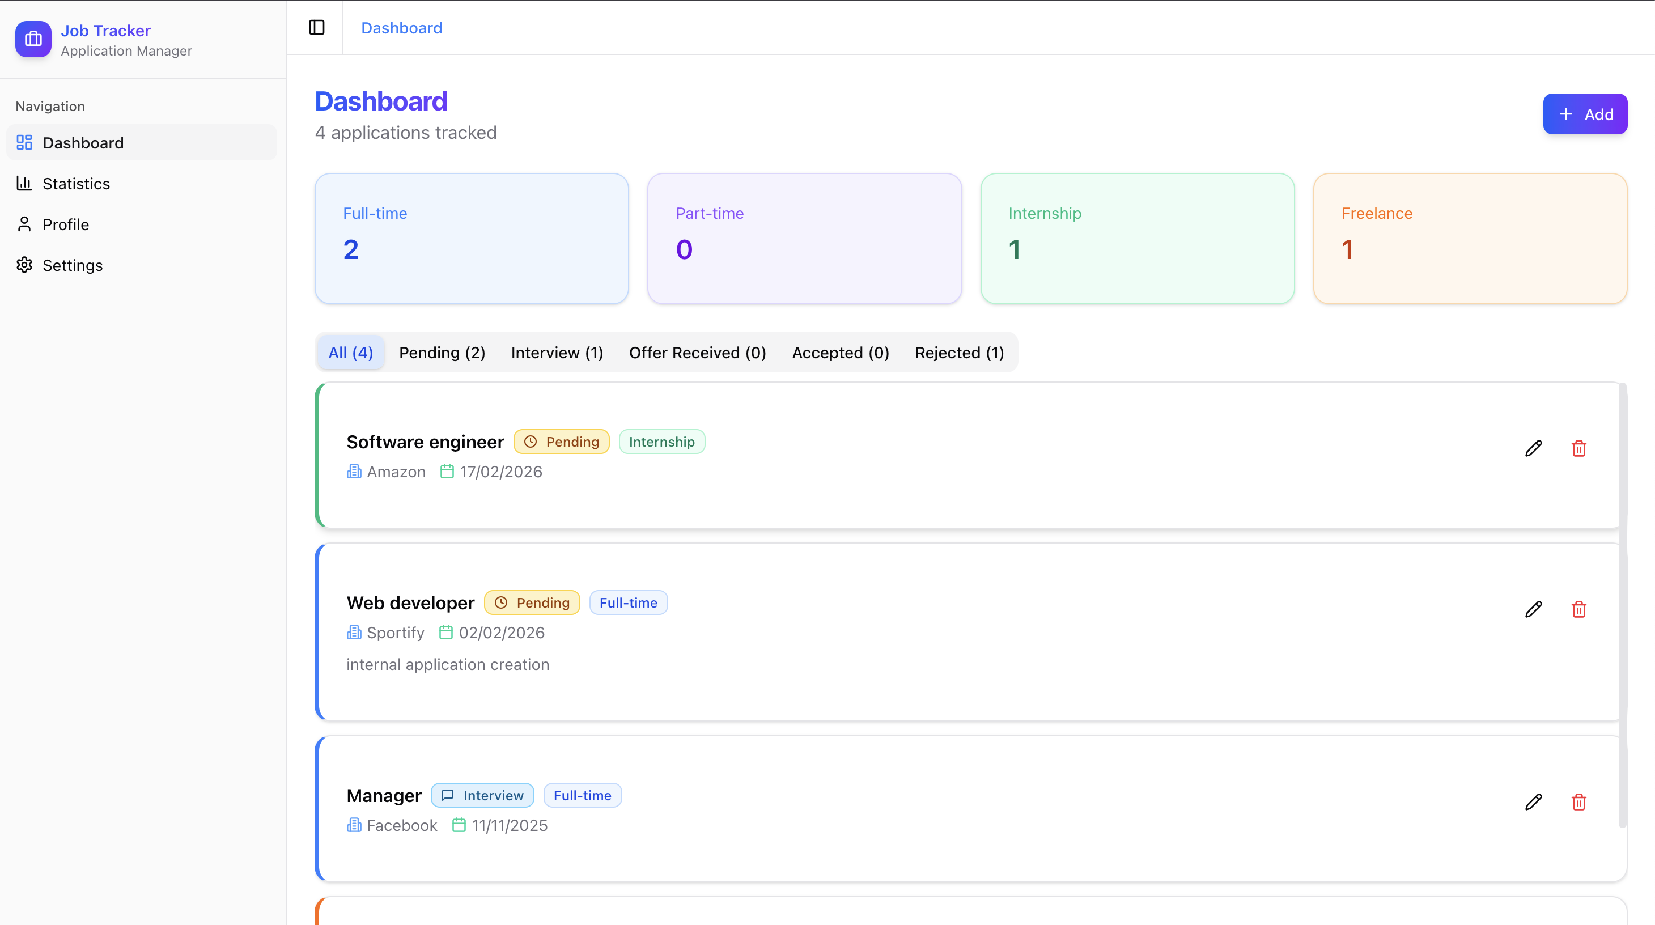Open the Profile page
Image resolution: width=1655 pixels, height=925 pixels.
66,224
